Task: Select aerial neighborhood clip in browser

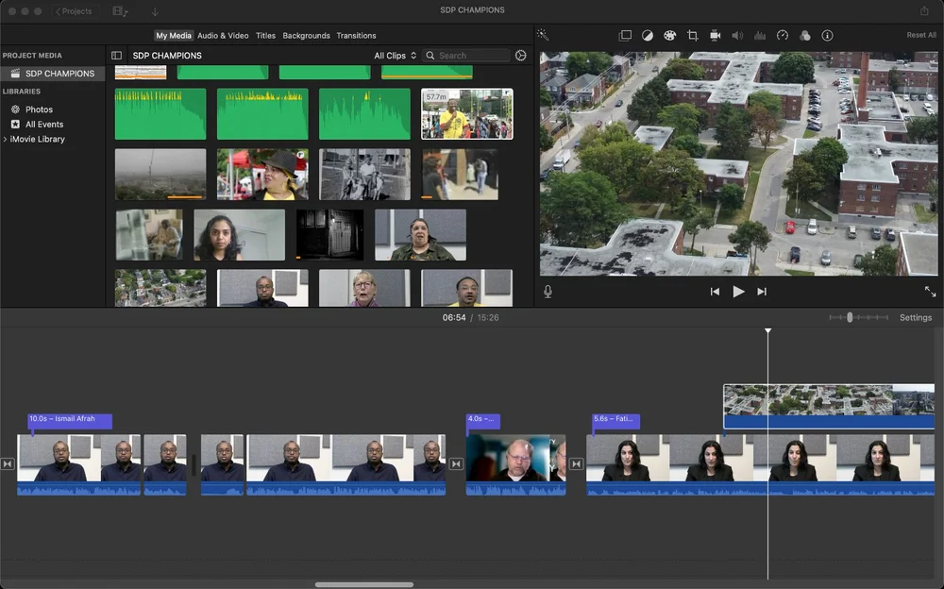Action: 160,288
